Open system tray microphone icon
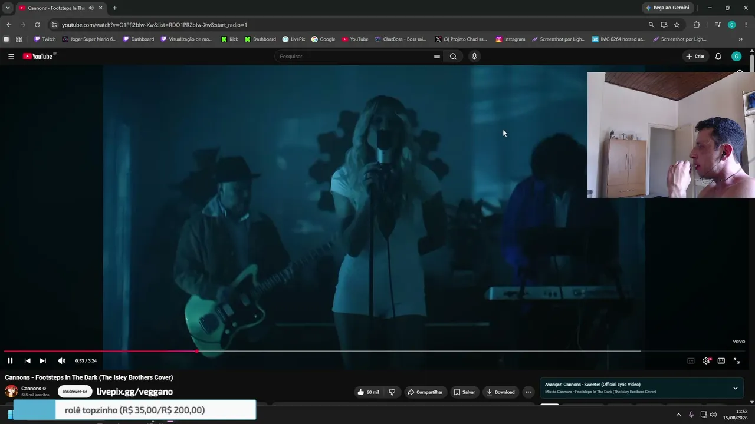Viewport: 755px width, 424px height. [x=691, y=415]
